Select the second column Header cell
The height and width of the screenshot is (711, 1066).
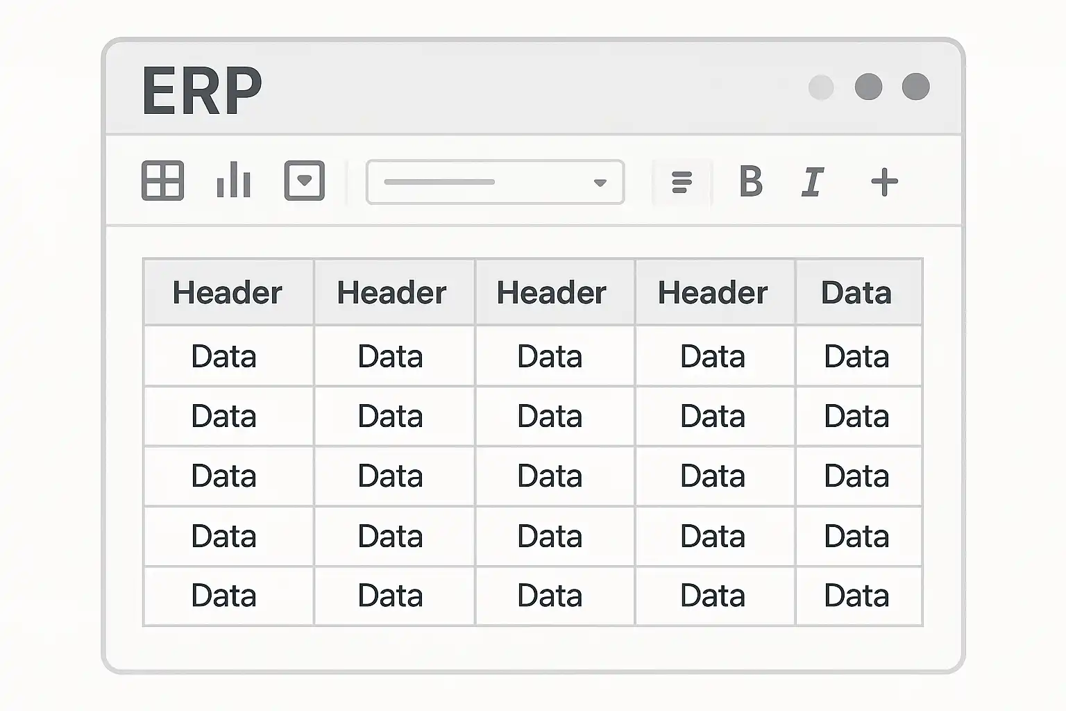tap(392, 292)
